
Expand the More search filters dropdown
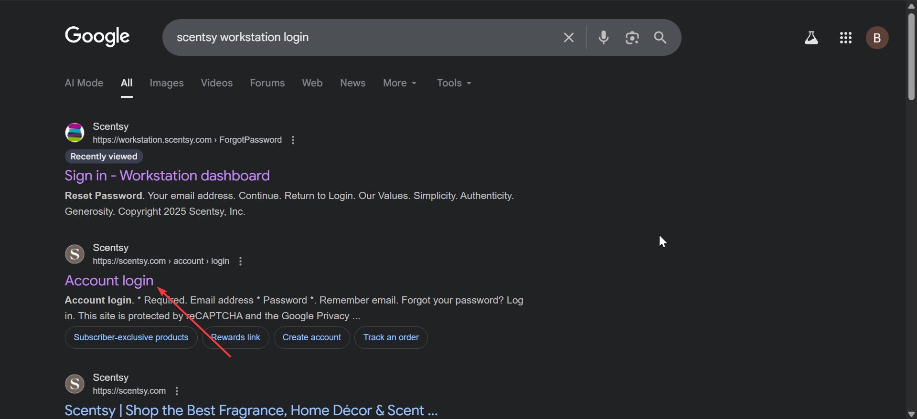[x=400, y=83]
